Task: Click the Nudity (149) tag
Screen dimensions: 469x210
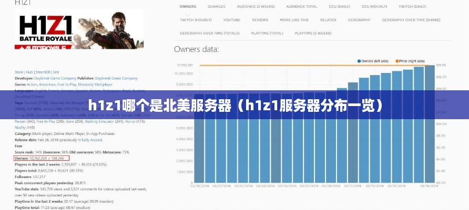Action: coord(25,128)
